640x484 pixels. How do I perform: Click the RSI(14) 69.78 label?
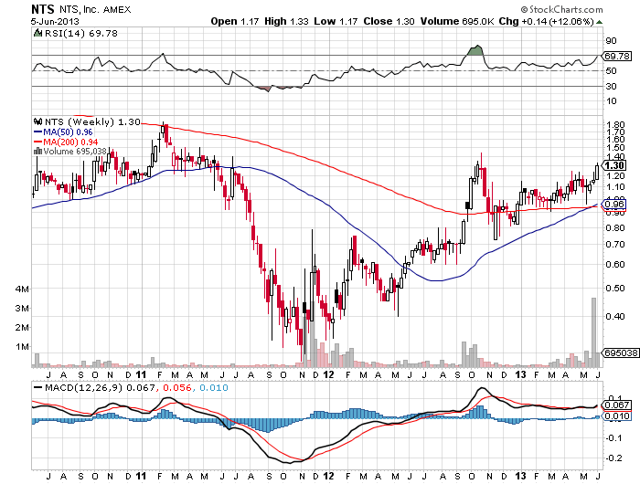click(x=80, y=33)
